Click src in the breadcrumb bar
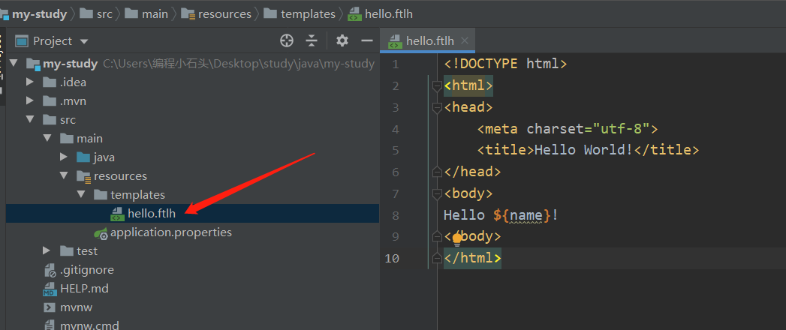The width and height of the screenshot is (786, 330). [104, 14]
